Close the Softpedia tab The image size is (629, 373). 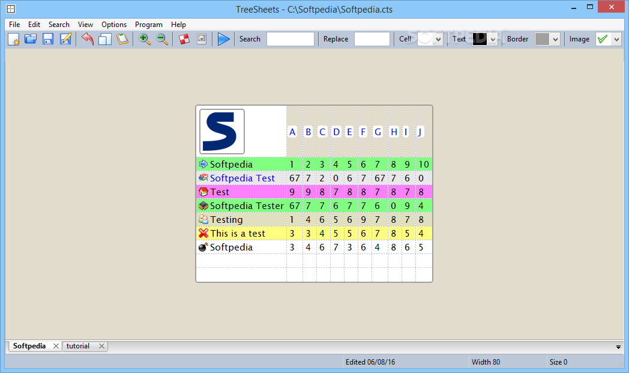(56, 346)
